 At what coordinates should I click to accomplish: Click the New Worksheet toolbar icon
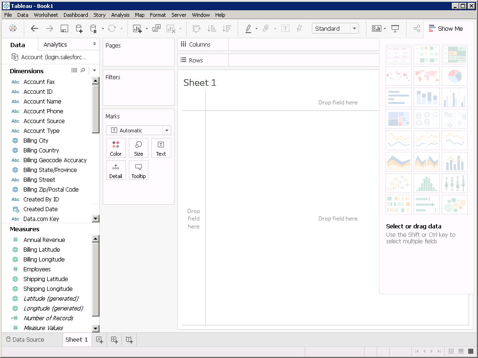[137, 28]
